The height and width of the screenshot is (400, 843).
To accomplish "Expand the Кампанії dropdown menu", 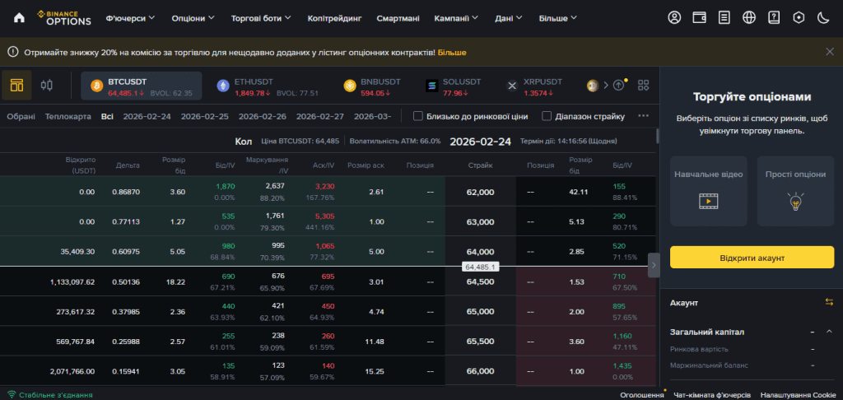I will 456,18.
